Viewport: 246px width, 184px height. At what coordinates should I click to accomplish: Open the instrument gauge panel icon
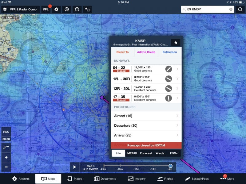click(x=77, y=10)
